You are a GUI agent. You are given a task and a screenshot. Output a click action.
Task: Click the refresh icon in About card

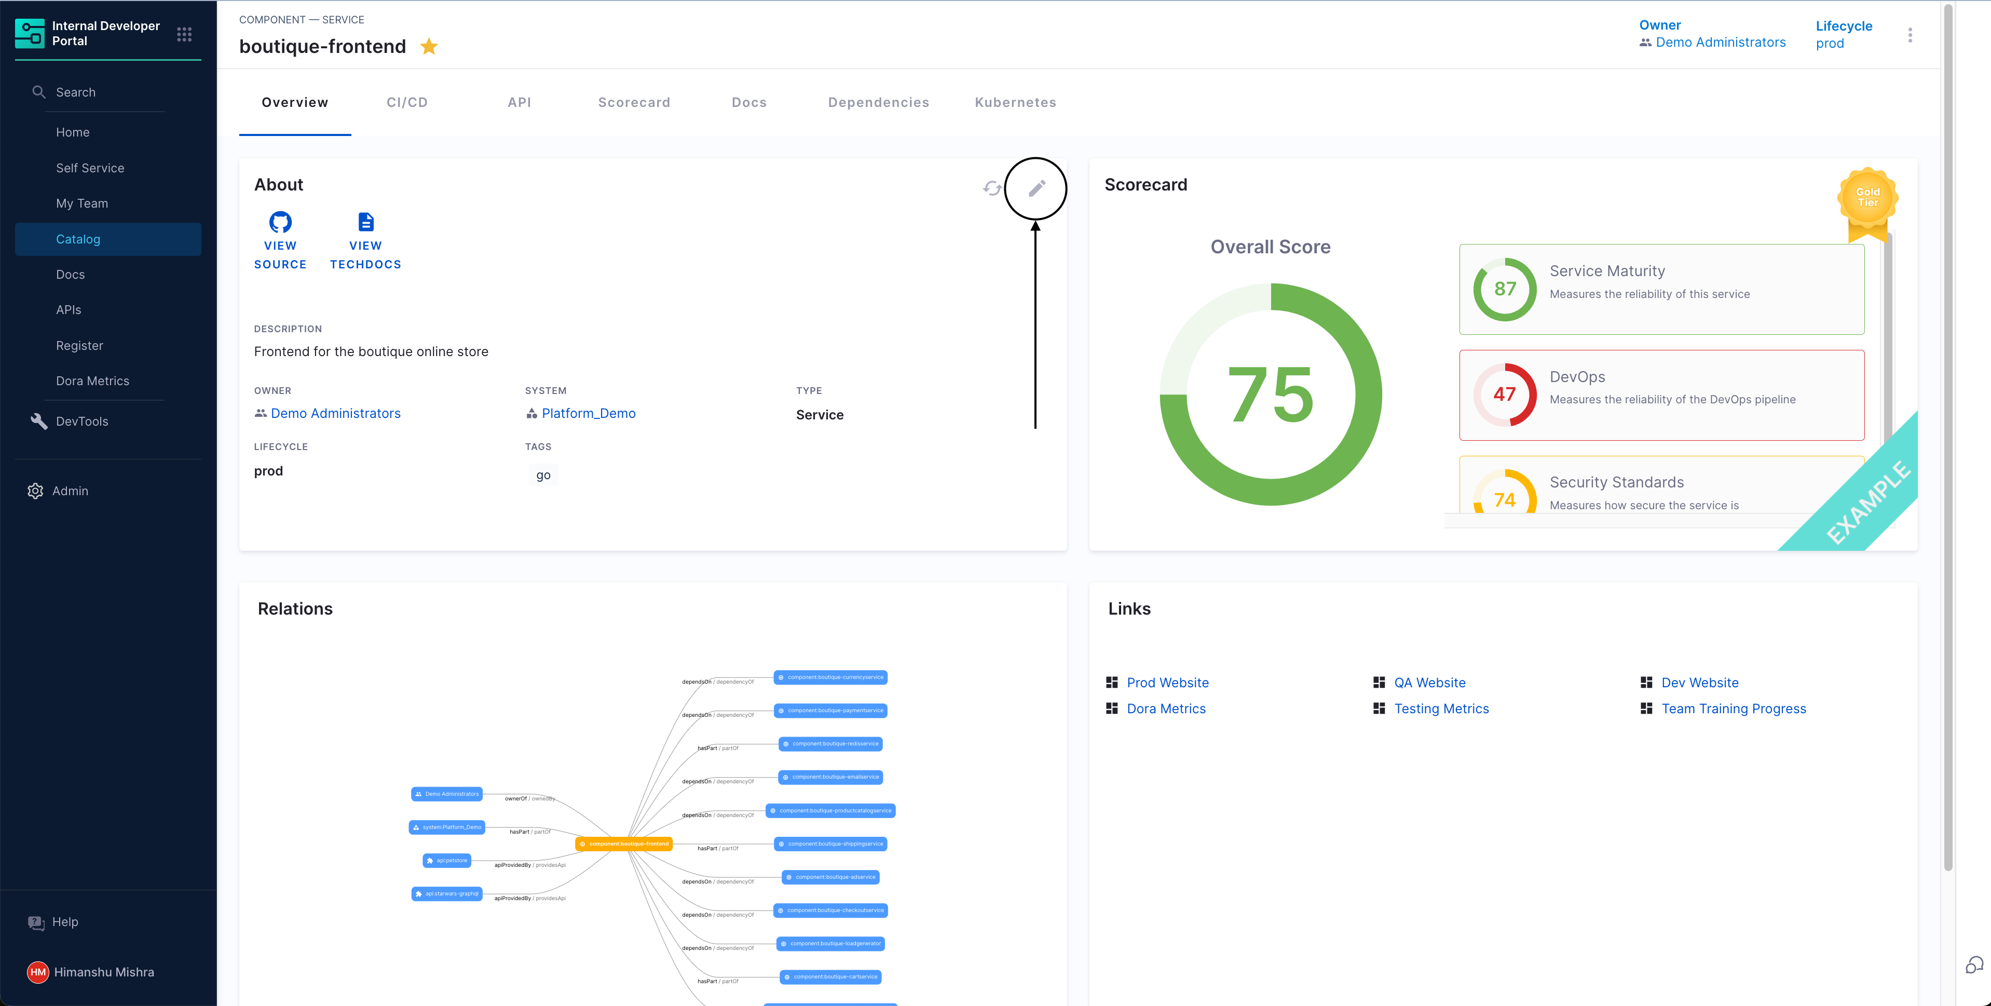tap(992, 188)
